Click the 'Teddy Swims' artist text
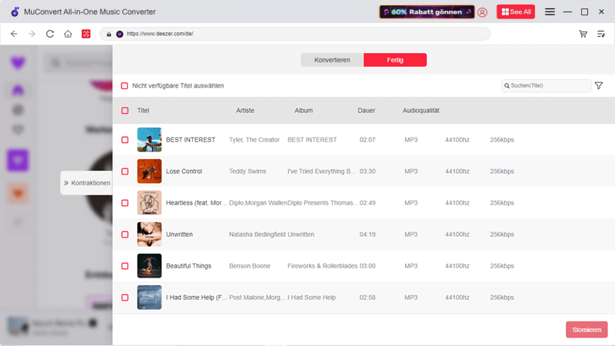Image resolution: width=615 pixels, height=346 pixels. (x=248, y=171)
